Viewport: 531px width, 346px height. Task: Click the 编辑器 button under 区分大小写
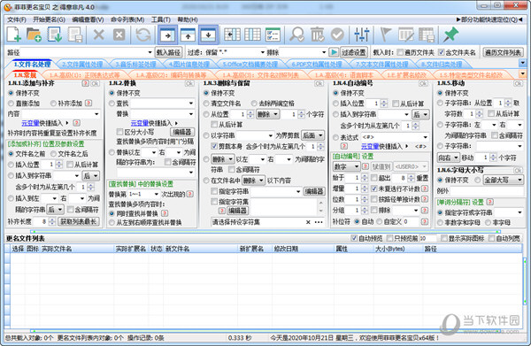point(181,132)
